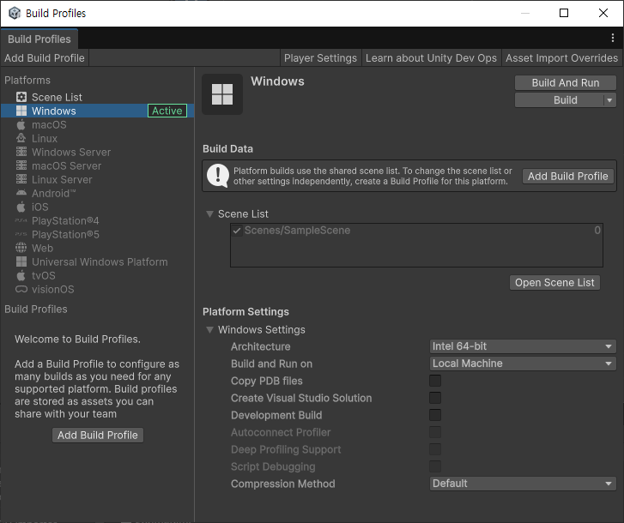The height and width of the screenshot is (523, 624).
Task: Click the exclamation warning icon in Build Data
Action: pyautogui.click(x=218, y=175)
